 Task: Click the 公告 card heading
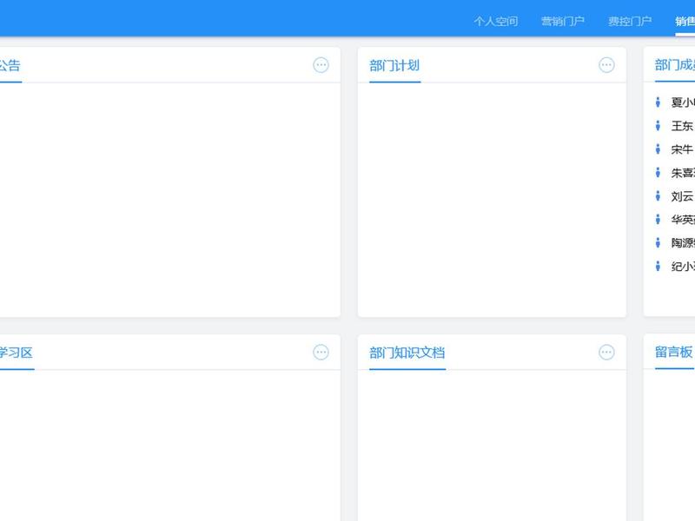point(10,66)
